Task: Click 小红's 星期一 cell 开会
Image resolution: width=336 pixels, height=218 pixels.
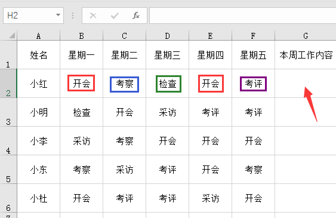Action: tap(82, 84)
